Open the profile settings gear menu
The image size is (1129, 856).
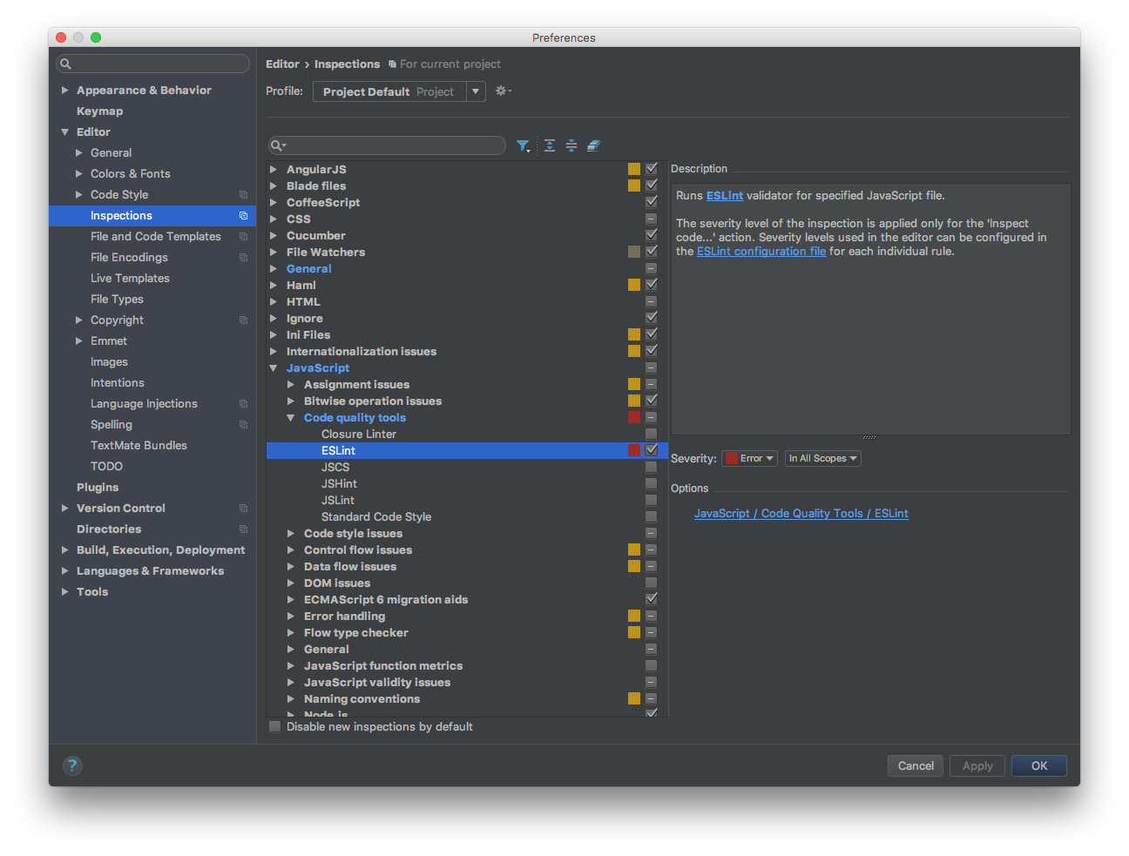[503, 91]
